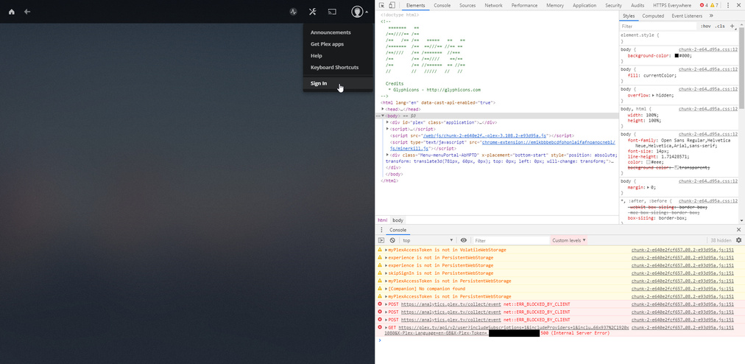745x364 pixels.
Task: Toggle the DevTools device toolbar
Action: [392, 5]
